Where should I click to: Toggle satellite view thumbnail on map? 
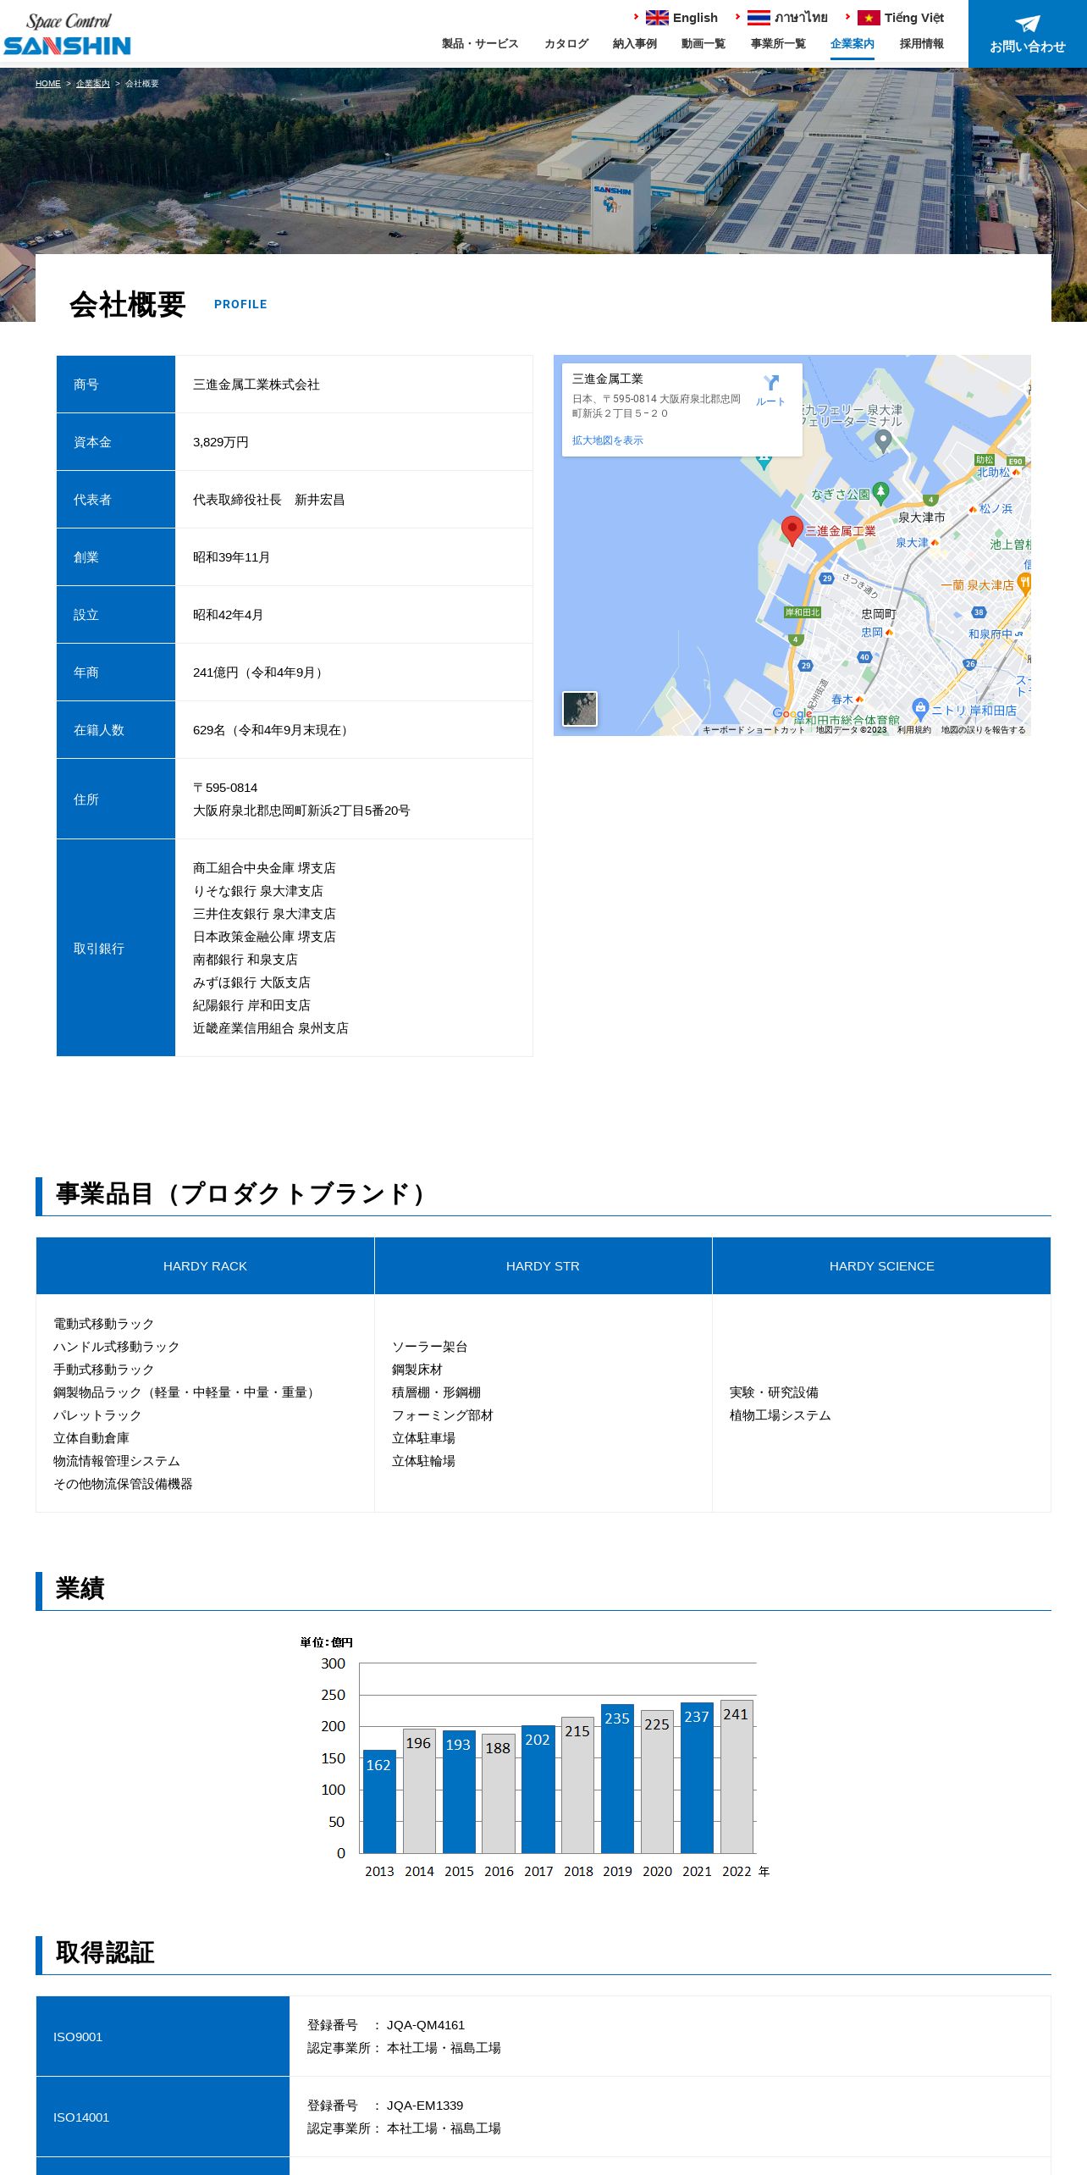click(580, 709)
